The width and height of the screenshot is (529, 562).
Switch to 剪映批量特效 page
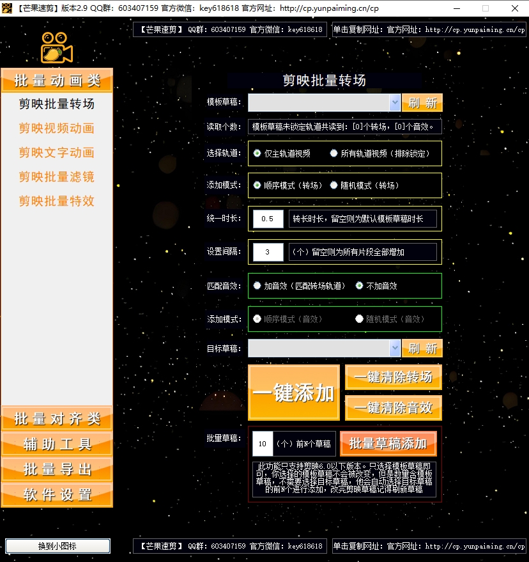coord(57,201)
